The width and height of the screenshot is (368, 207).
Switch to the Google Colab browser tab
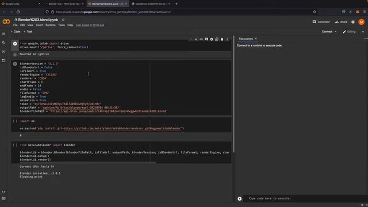point(20,4)
